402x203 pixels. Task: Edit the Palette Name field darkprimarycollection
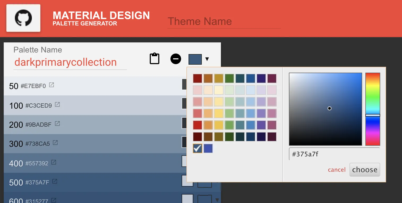click(70, 62)
